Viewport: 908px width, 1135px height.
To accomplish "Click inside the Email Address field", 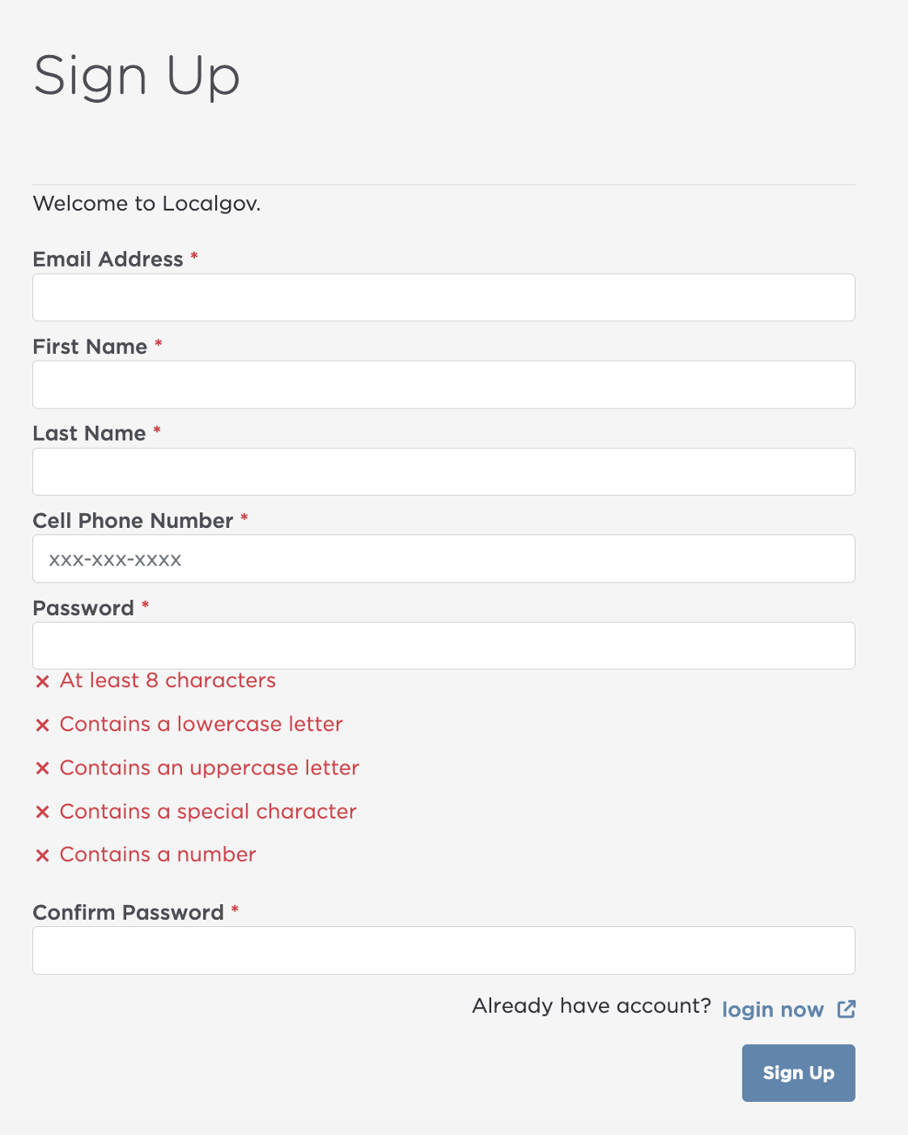I will pos(443,297).
